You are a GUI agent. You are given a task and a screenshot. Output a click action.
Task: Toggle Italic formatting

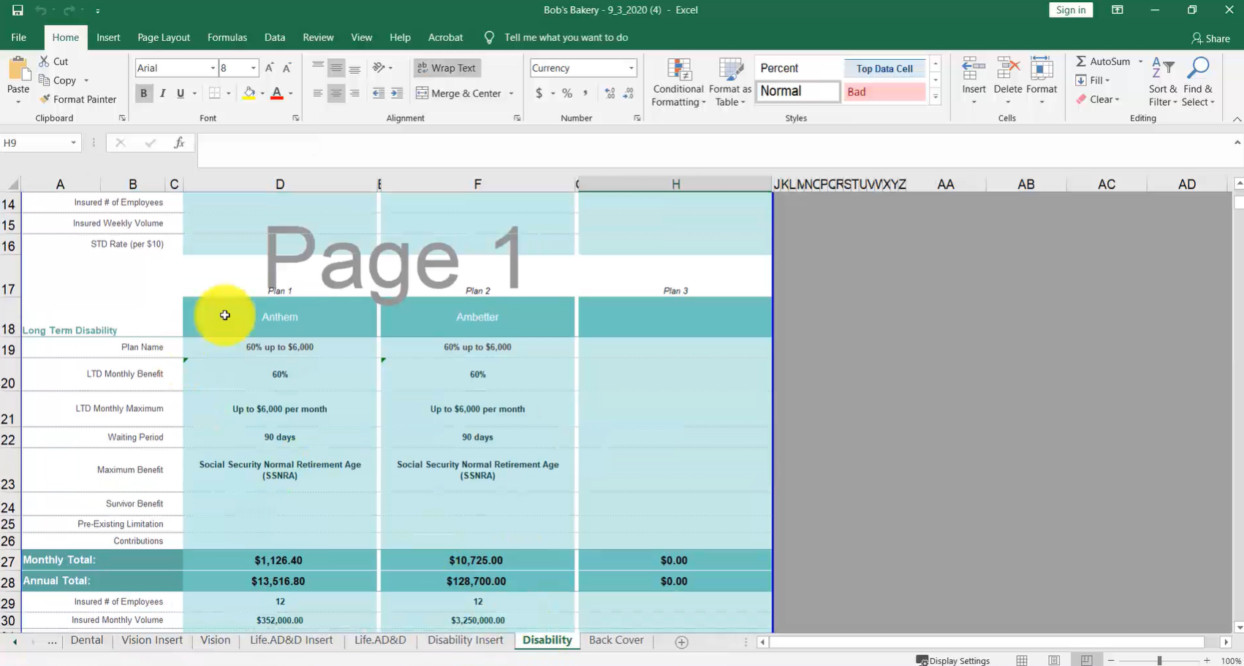(162, 93)
